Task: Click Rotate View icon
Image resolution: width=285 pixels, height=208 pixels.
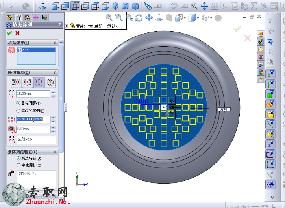Action: coord(139,18)
